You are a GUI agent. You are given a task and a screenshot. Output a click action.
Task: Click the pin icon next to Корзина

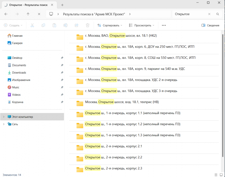[x=62, y=102]
